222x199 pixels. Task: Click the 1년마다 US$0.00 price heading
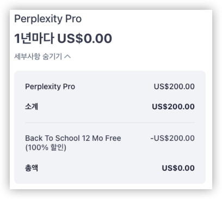click(x=63, y=39)
